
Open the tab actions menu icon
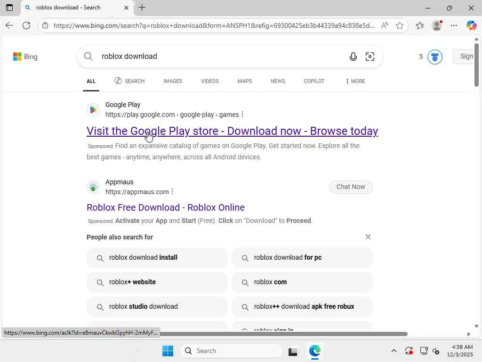[9, 8]
